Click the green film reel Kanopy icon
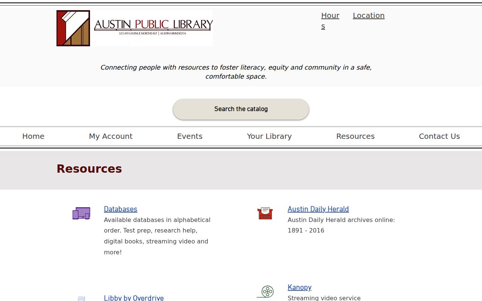The width and height of the screenshot is (482, 301). [265, 292]
